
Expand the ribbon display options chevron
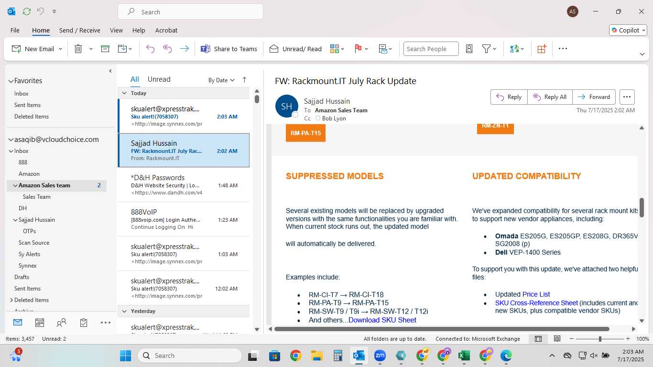pyautogui.click(x=642, y=54)
